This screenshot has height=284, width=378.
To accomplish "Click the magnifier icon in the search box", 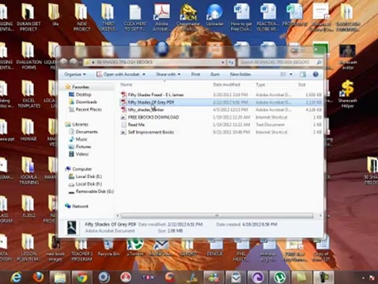I will pos(319,62).
